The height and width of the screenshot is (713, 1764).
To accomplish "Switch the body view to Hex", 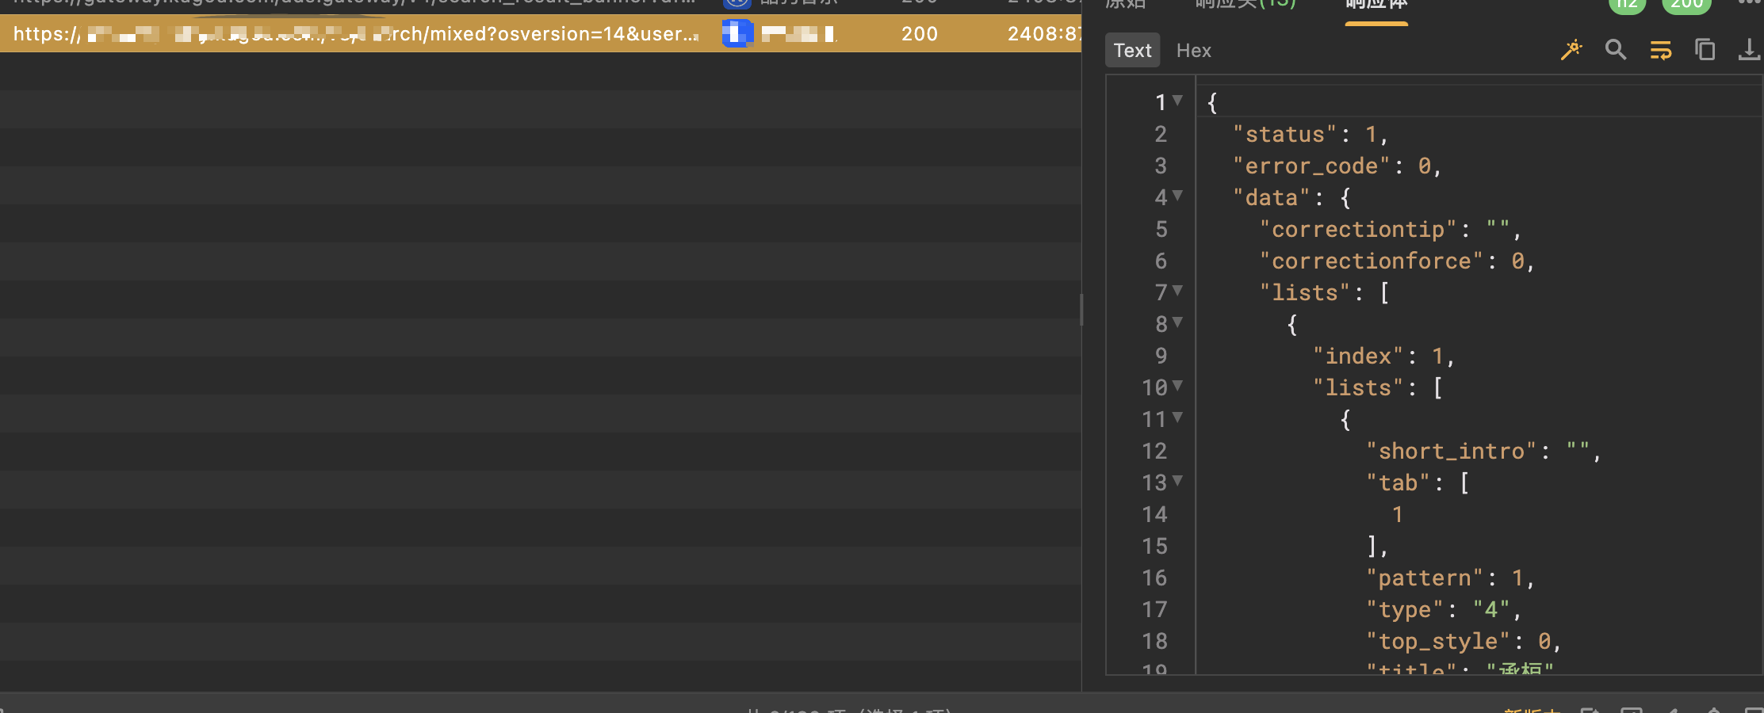I will [x=1193, y=51].
